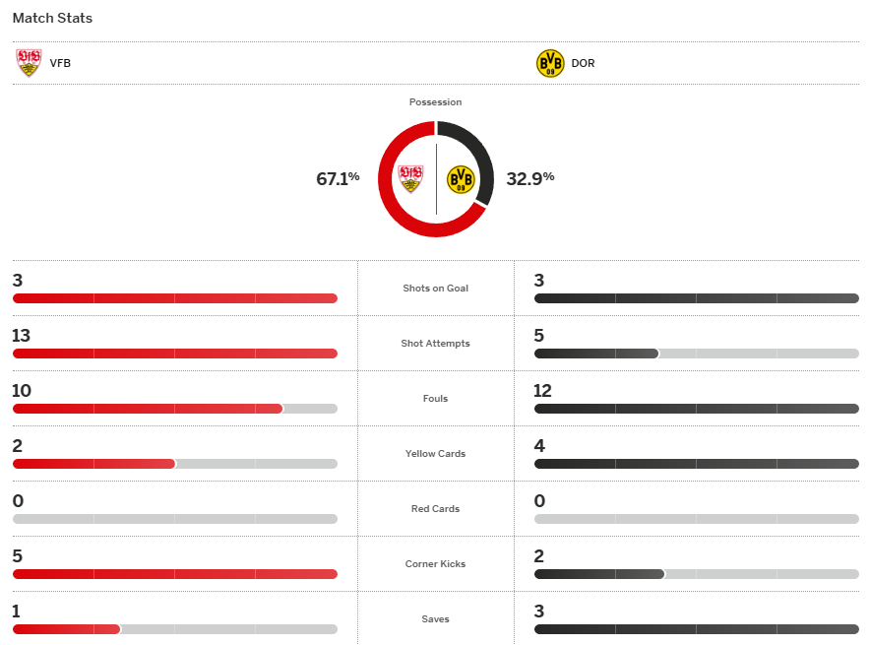
Task: Select the red arc of the possession chart
Action: [x=386, y=197]
